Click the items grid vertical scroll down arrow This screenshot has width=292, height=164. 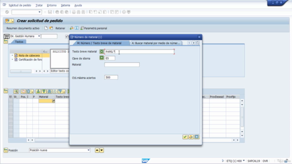point(242,135)
